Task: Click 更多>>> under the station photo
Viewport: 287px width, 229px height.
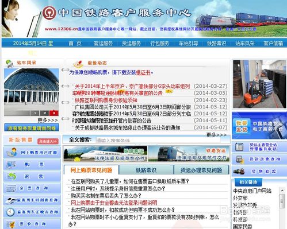Action: coord(48,120)
